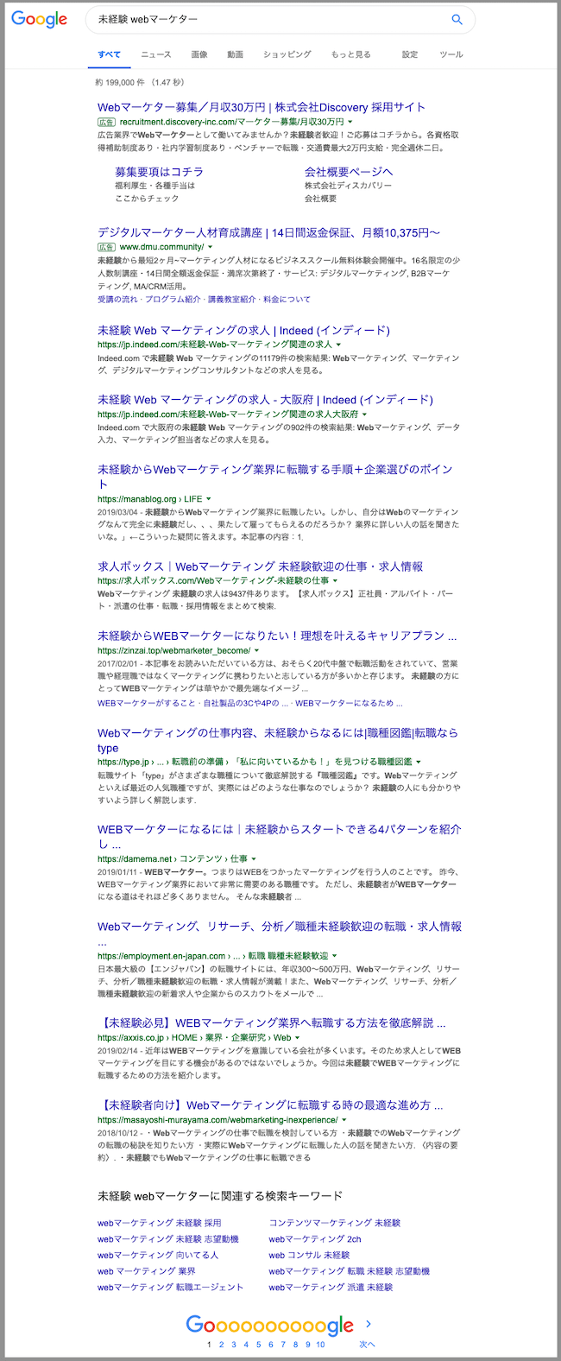Viewport: 561px width, 1361px height.
Task: Open the 会社概要ページへ sitelink
Action: click(x=349, y=172)
